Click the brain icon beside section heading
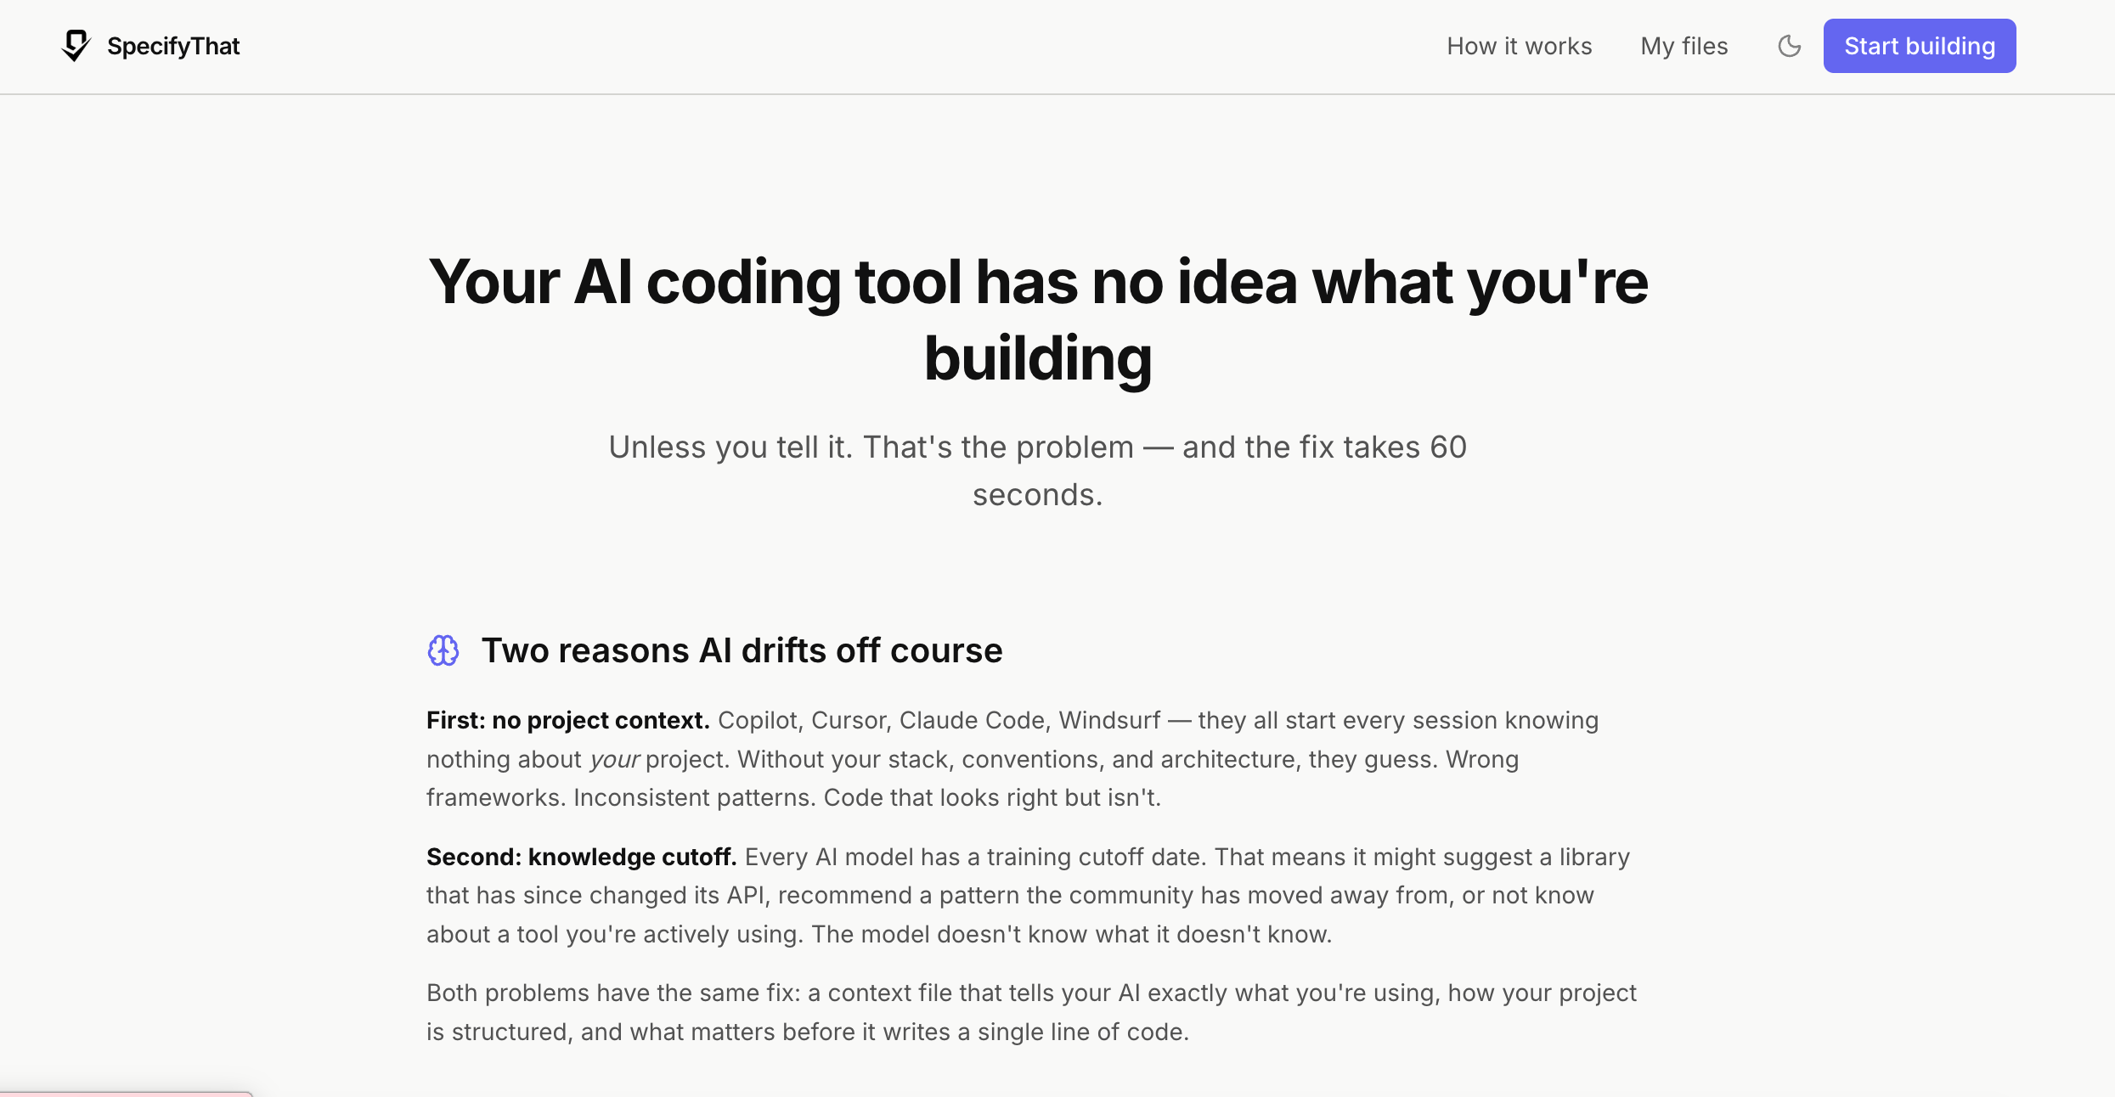This screenshot has width=2115, height=1097. coord(443,650)
